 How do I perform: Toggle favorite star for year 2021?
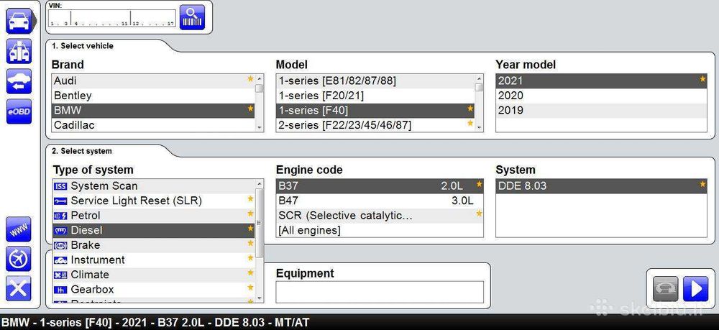[x=702, y=79]
